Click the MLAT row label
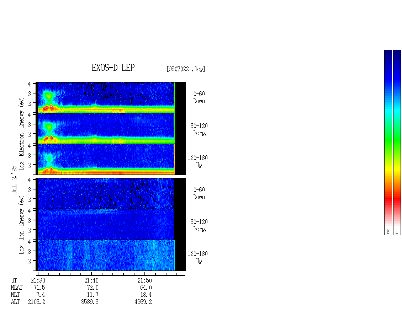This screenshot has width=402, height=311. click(17, 288)
